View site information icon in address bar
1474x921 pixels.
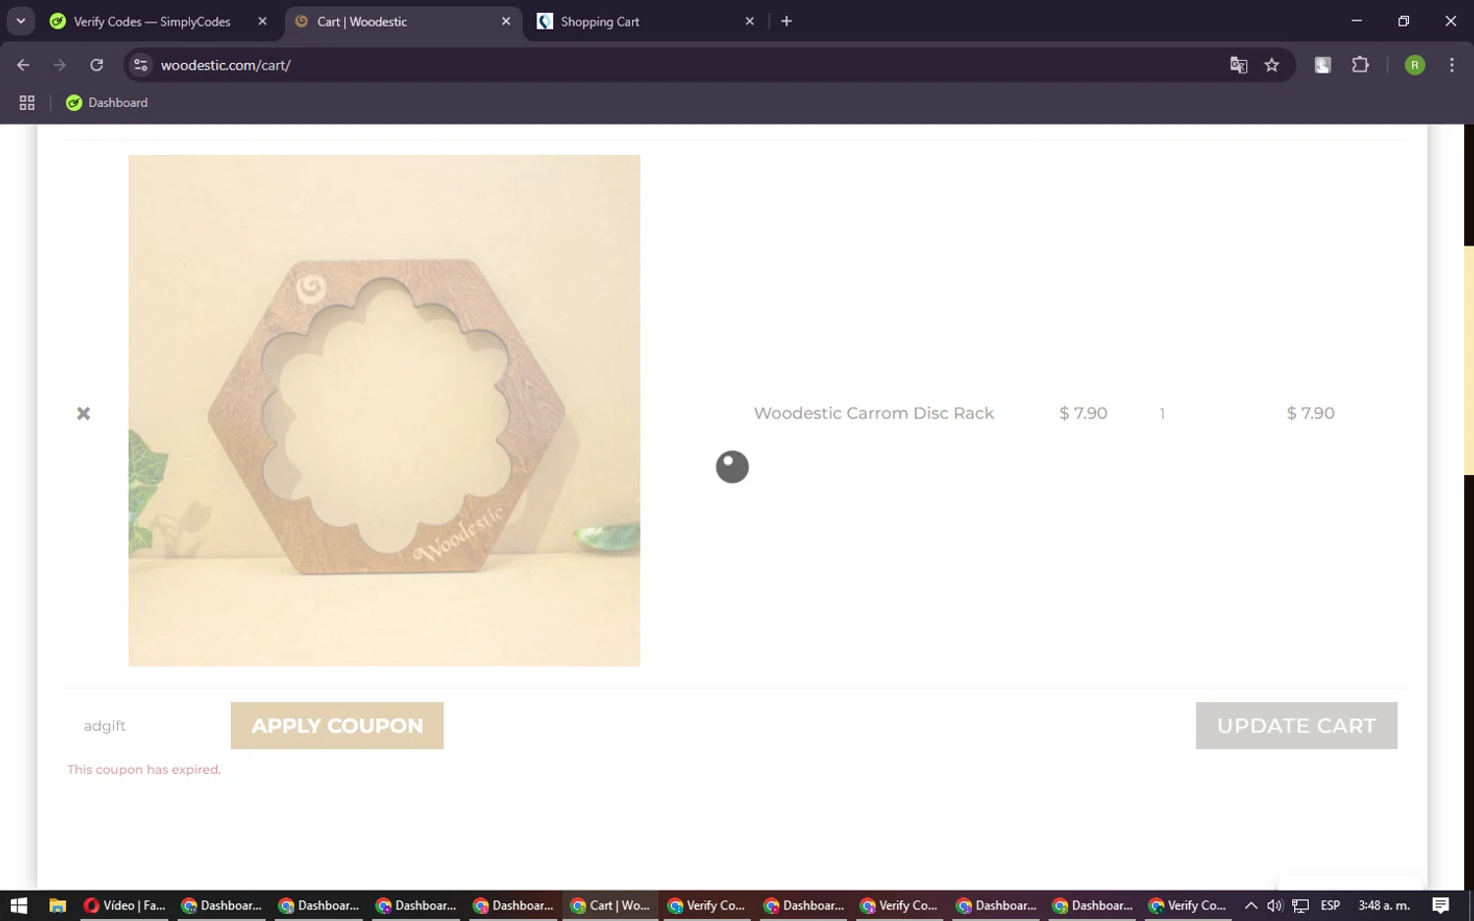click(141, 65)
